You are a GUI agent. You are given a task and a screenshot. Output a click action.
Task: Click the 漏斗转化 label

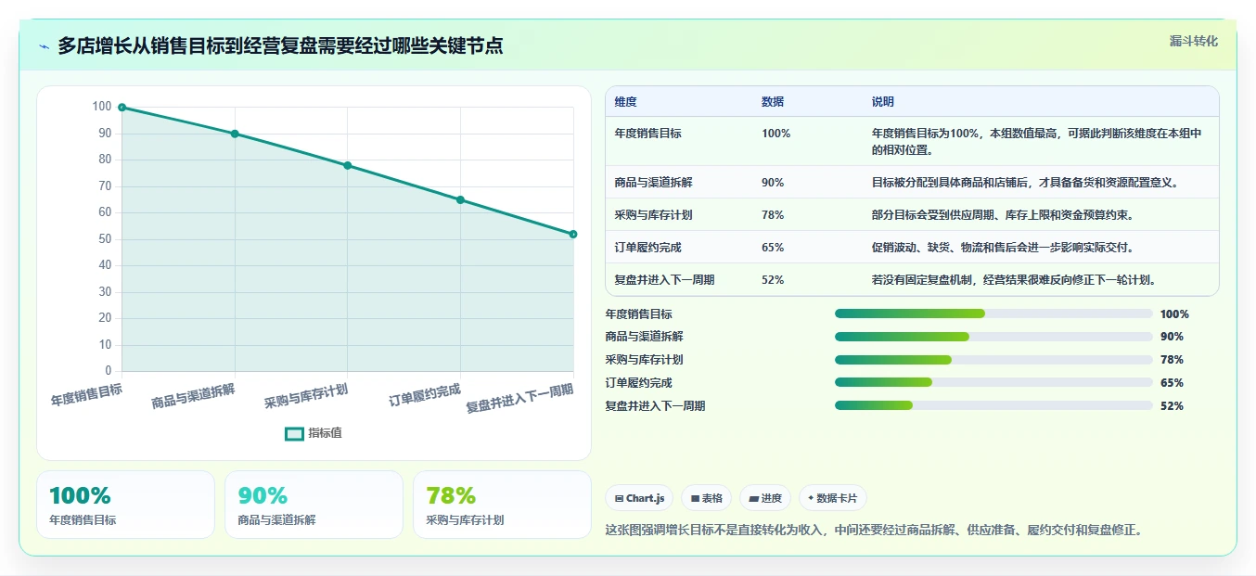(1193, 41)
